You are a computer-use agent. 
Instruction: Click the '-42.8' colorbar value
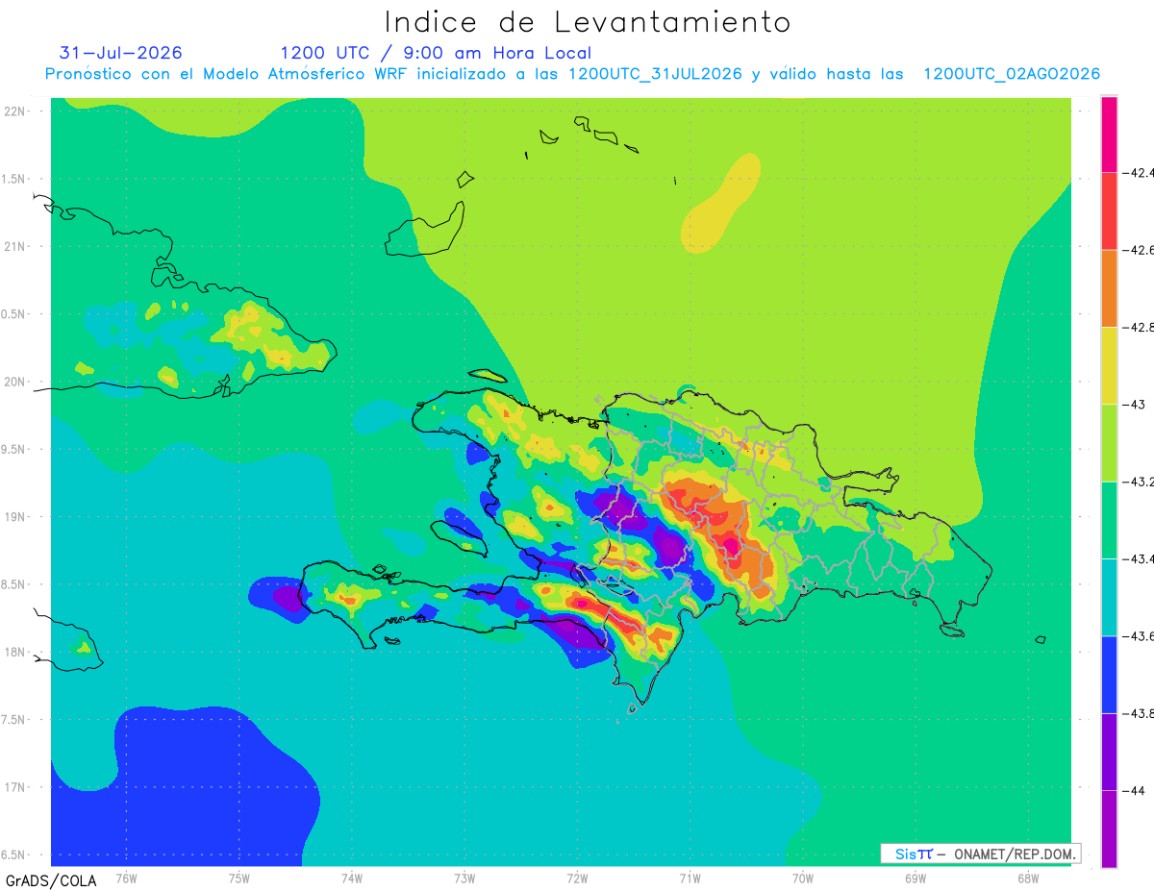(1139, 328)
